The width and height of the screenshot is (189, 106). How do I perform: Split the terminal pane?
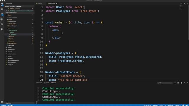pos(178,83)
